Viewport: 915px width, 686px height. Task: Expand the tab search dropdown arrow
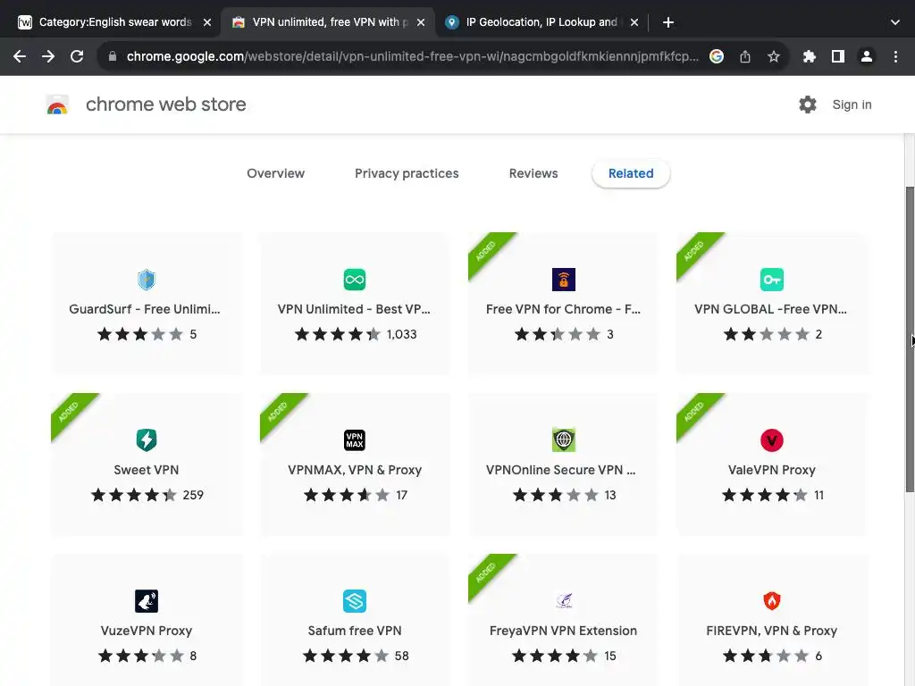(x=894, y=22)
